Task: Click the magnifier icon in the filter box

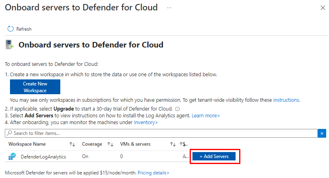Action: tap(10, 133)
